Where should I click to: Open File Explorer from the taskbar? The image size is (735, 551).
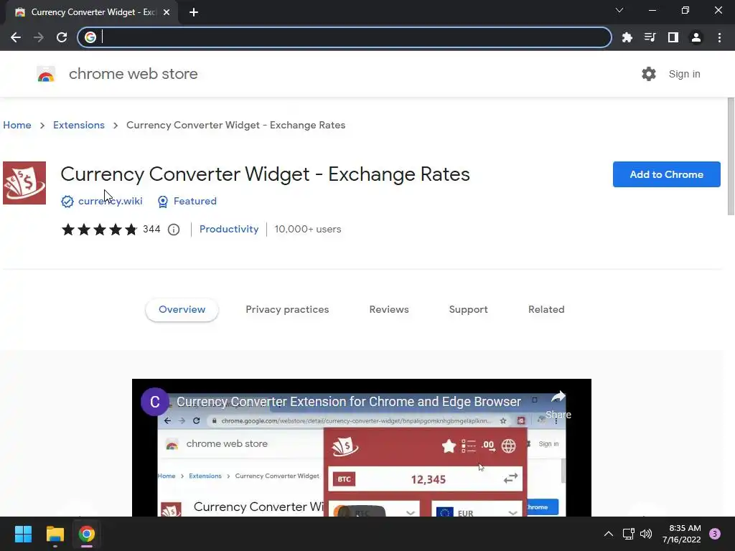tap(55, 534)
